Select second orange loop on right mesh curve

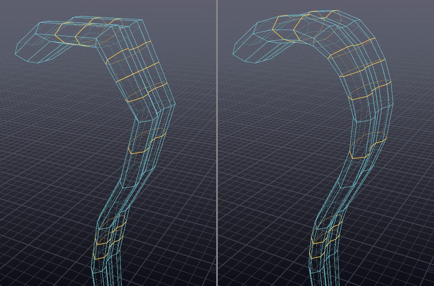coord(362,69)
